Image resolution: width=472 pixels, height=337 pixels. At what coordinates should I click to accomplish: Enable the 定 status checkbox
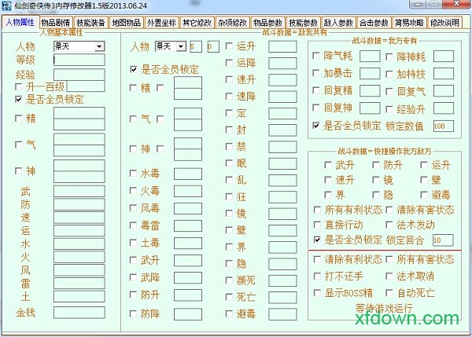coord(230,113)
